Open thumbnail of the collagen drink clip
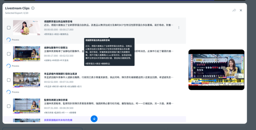The image size is (256, 130). point(27,28)
